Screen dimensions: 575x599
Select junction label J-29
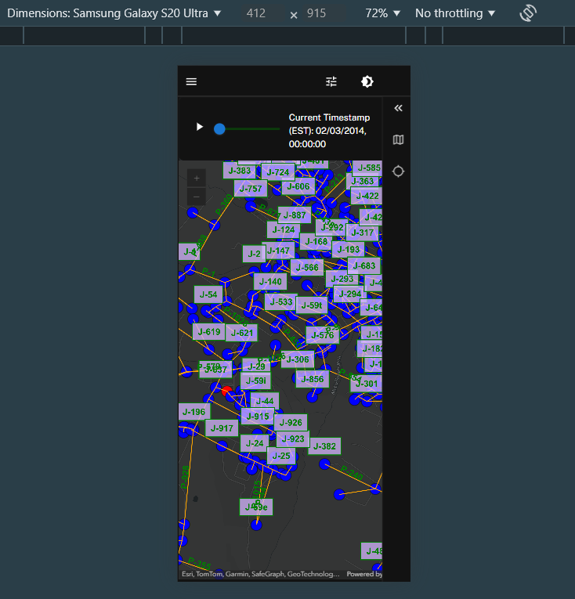256,366
